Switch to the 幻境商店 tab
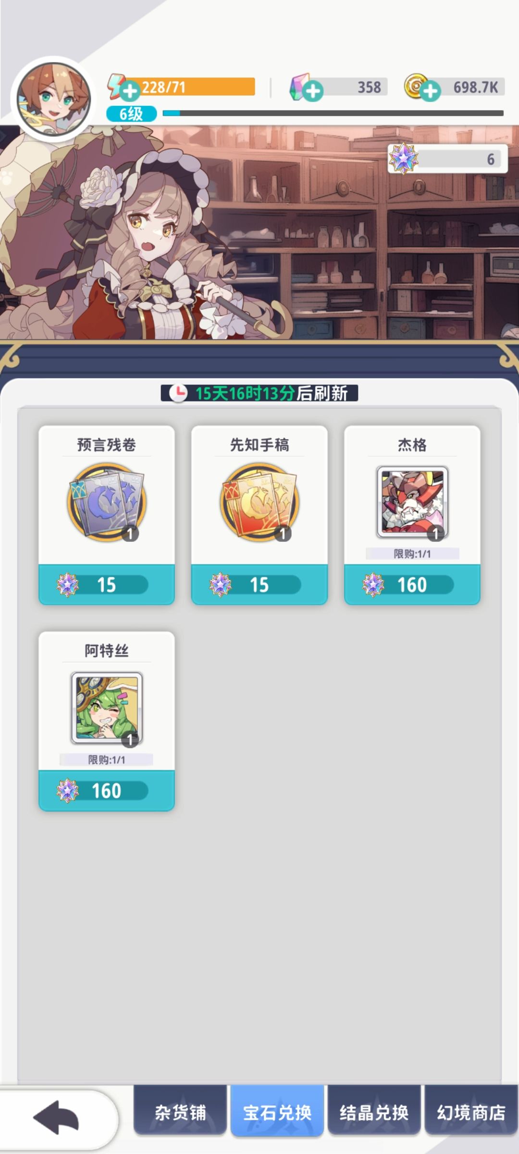Image resolution: width=519 pixels, height=1154 pixels. 471,1112
